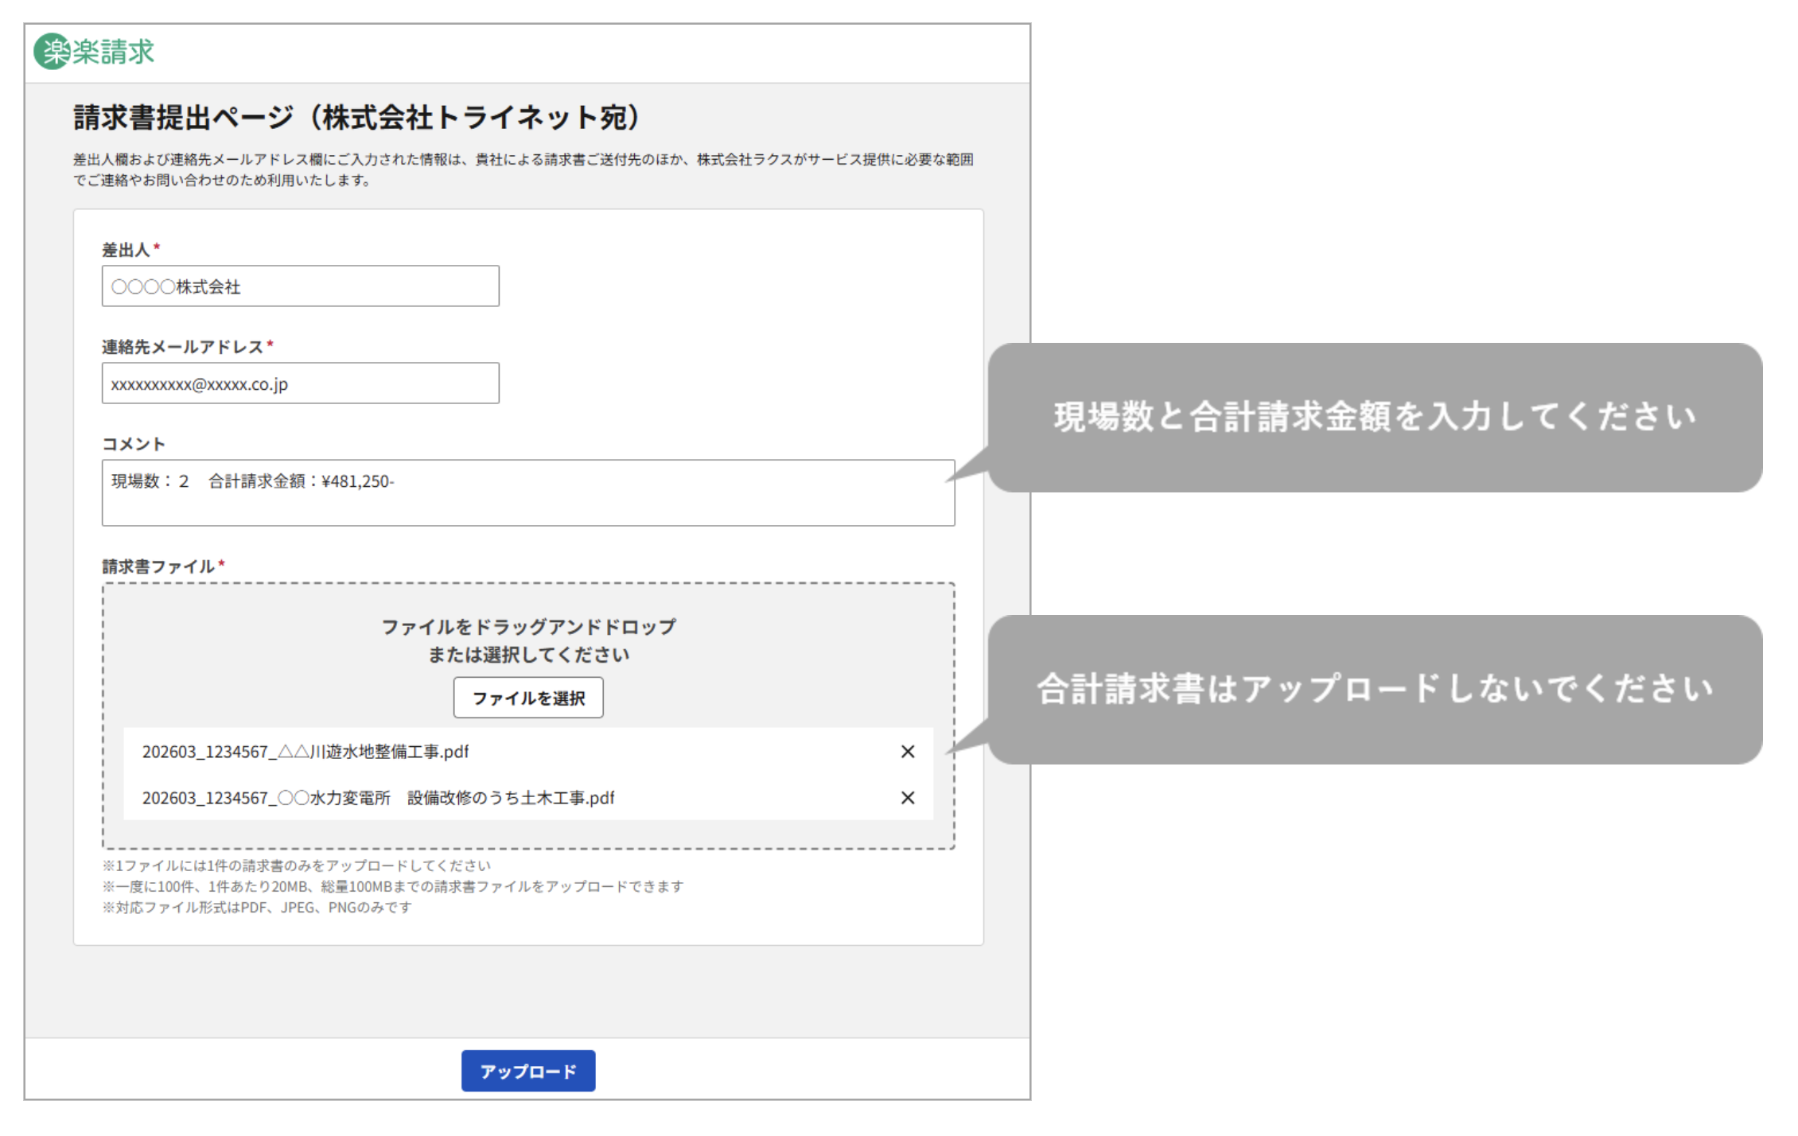
Task: Remove the ○○水力変電所 土木工事.pdf file with X
Action: point(907,798)
